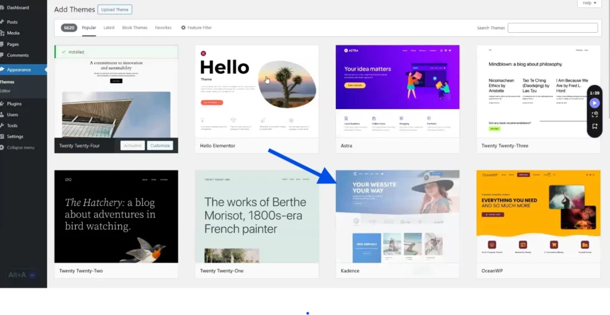Click the Upload Theme button
The width and height of the screenshot is (610, 315).
tap(115, 10)
